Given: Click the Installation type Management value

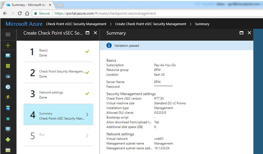Looking at the screenshot, I should (x=163, y=108).
